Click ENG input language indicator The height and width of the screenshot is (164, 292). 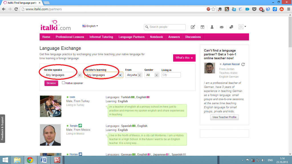pos(270,160)
